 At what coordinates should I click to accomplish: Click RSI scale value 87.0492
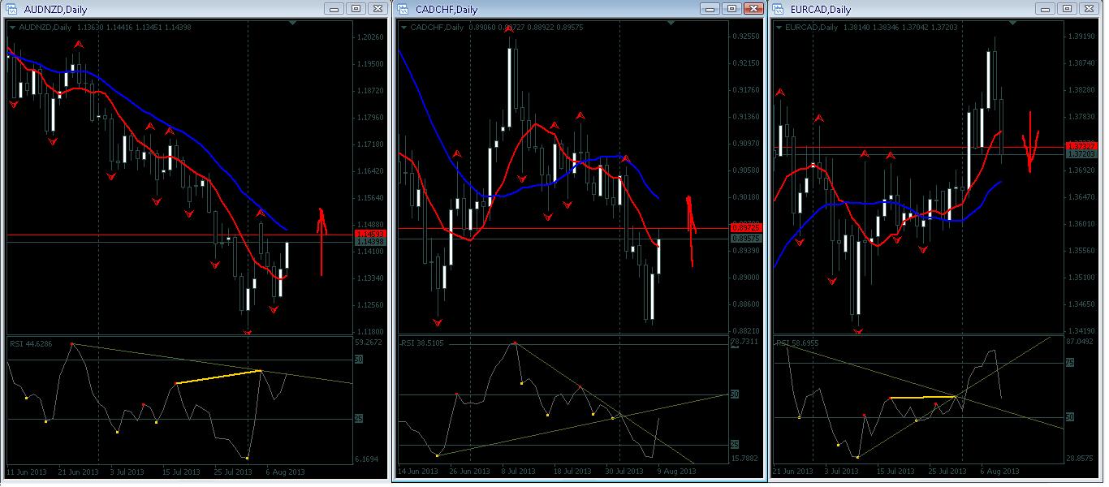click(x=1080, y=343)
